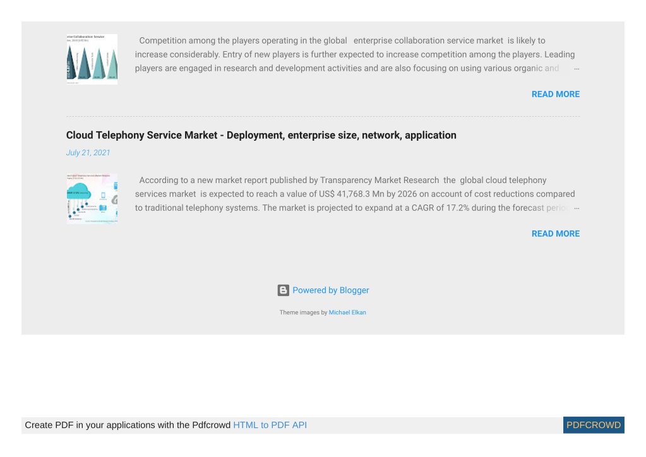Click the July 21, 2021 date link
This screenshot has width=646, height=457.
point(88,153)
